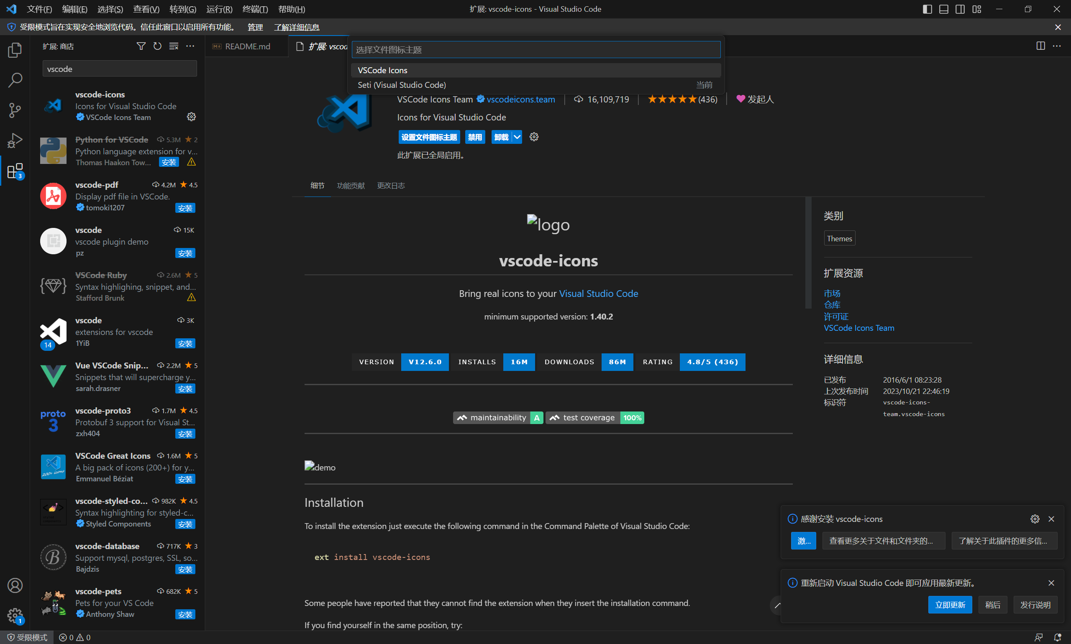
Task: Open the Edit (编辑) menu
Action: click(74, 9)
